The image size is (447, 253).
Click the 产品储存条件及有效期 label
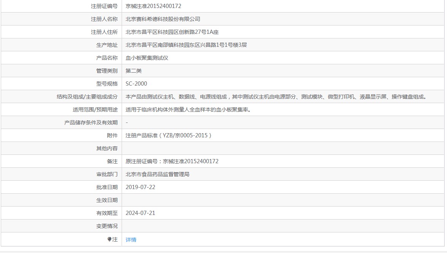click(x=91, y=123)
